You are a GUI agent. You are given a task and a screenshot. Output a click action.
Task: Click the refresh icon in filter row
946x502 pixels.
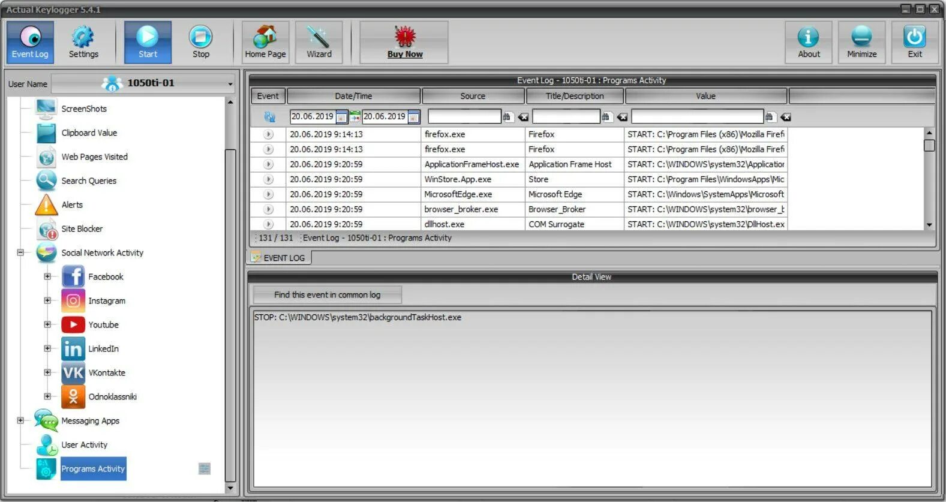[x=269, y=117]
